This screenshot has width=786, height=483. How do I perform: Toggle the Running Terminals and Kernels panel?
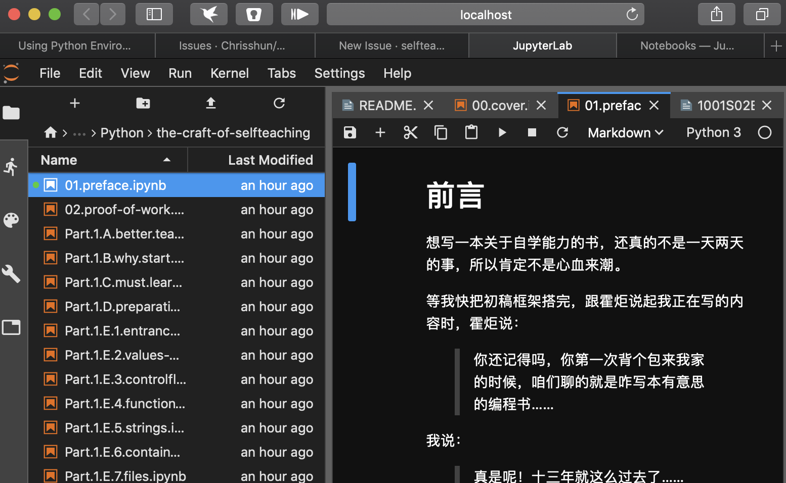pos(12,167)
